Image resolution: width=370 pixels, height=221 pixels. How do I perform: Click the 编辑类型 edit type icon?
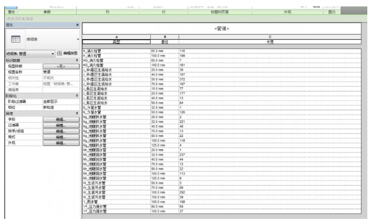pyautogui.click(x=60, y=54)
